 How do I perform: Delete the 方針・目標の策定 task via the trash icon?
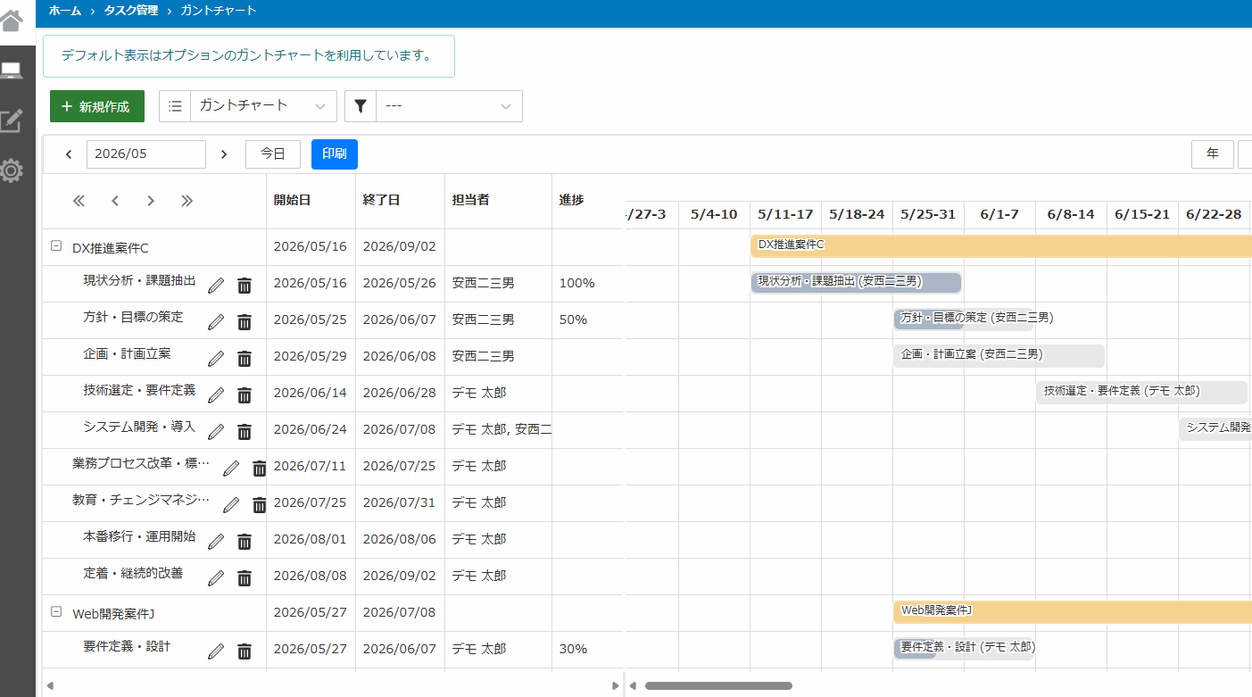245,321
